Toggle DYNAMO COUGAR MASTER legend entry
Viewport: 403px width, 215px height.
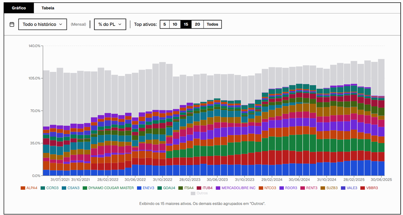108,188
